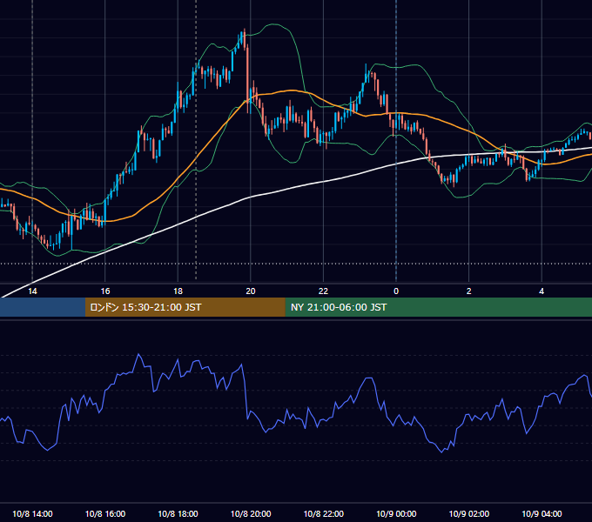This screenshot has width=592, height=522.
Task: Click the 0 hour label on price chart
Action: (396, 291)
